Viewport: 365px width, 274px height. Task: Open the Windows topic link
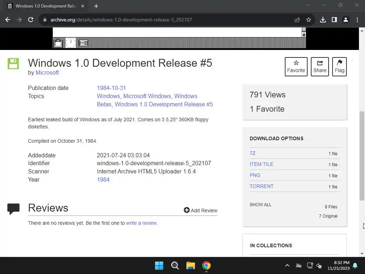coord(108,96)
